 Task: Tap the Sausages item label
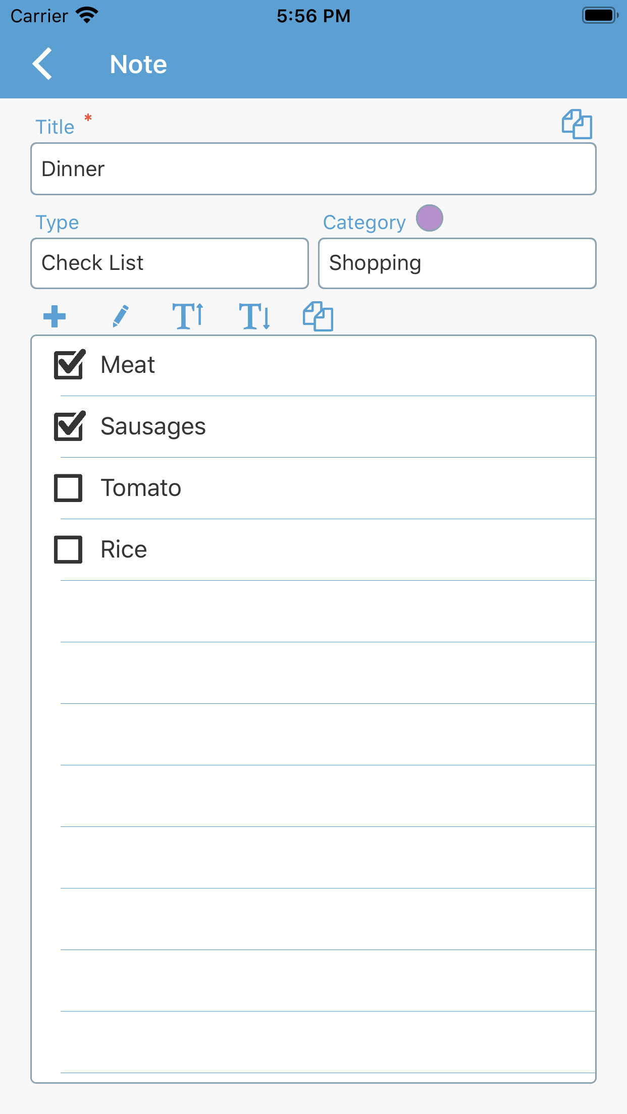coord(153,426)
